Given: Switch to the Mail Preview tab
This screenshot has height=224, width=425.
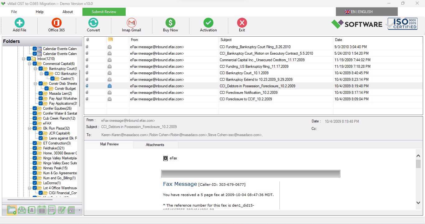Looking at the screenshot, I should (x=109, y=144).
